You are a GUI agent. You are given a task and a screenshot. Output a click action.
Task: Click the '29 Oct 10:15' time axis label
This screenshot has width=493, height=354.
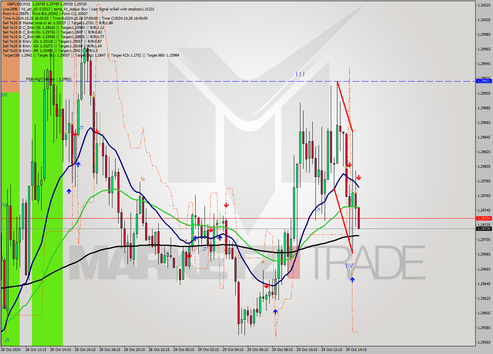[x=307, y=350]
